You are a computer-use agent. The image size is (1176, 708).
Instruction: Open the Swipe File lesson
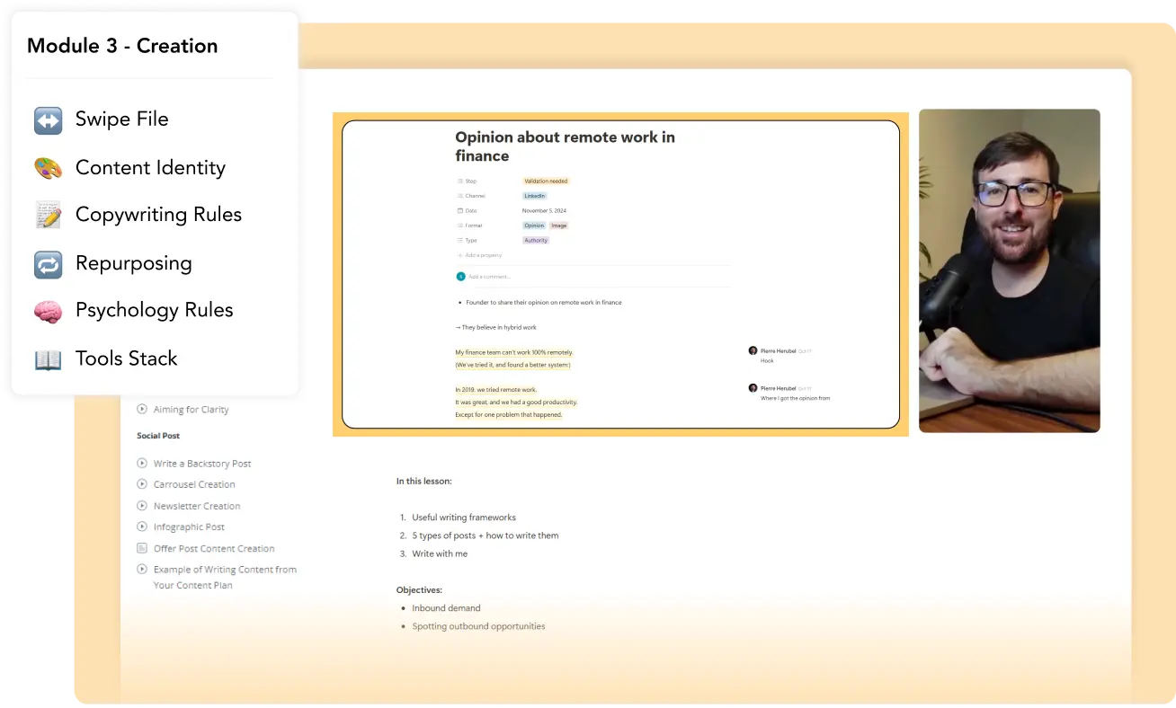(122, 119)
